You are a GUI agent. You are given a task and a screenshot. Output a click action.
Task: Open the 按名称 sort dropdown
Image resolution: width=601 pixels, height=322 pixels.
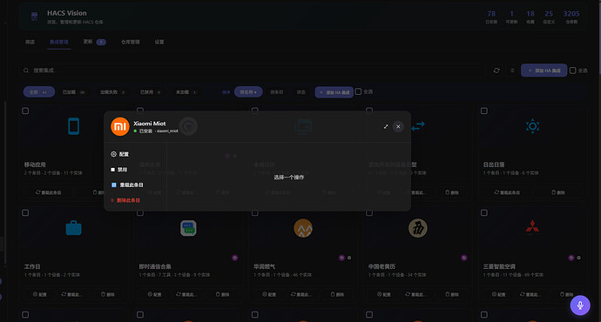(x=248, y=92)
